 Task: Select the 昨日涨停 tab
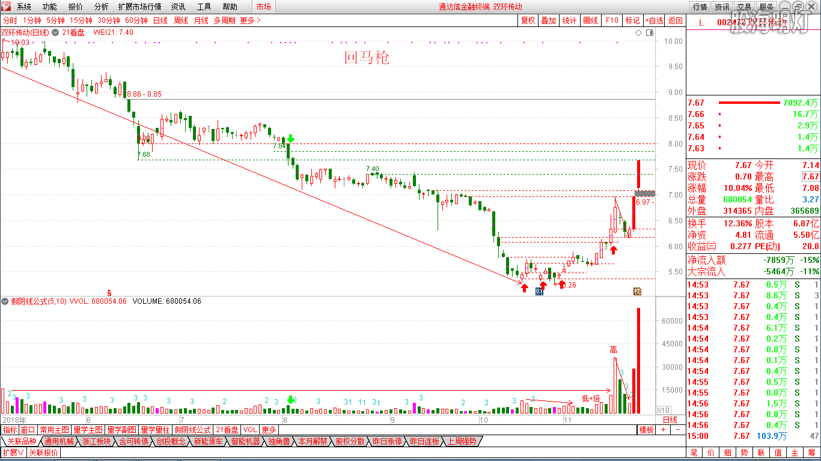386,441
